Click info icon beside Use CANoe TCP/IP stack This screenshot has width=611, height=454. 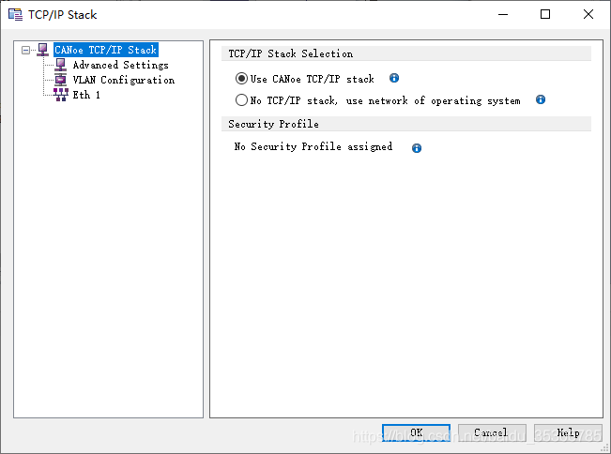point(394,78)
